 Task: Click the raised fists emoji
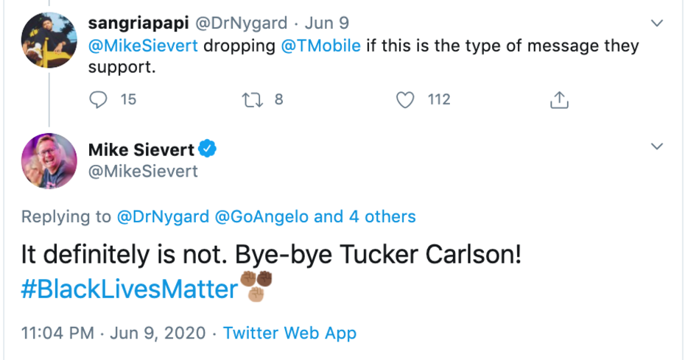point(256,288)
